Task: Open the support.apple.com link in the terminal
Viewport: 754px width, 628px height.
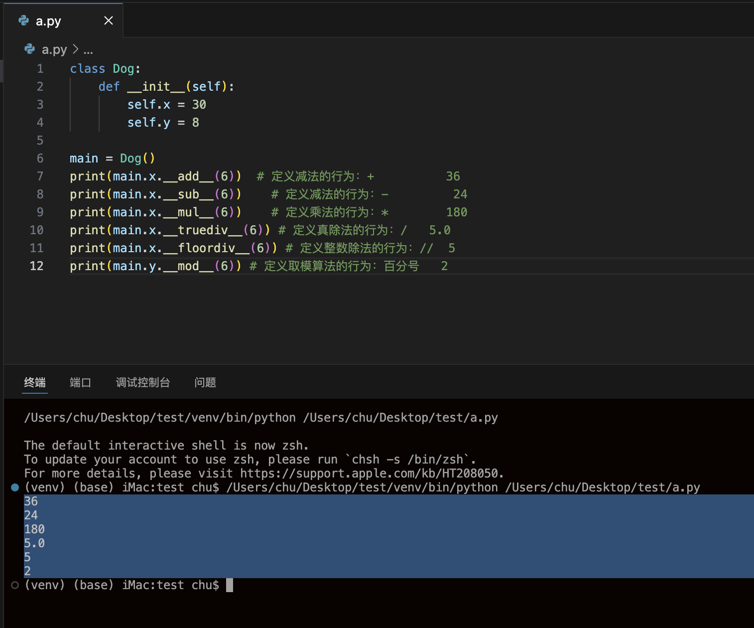Action: tap(371, 473)
